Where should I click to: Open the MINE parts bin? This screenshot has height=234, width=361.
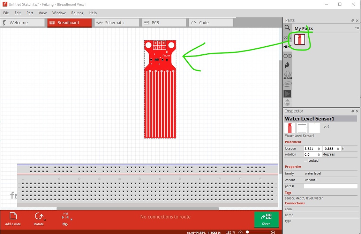[x=287, y=46]
